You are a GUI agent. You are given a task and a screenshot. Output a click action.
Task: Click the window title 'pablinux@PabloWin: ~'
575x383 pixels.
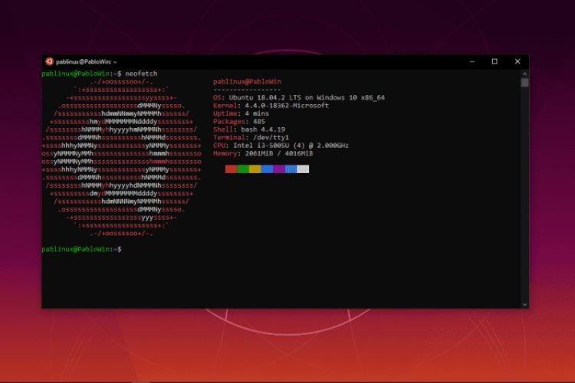(86, 62)
